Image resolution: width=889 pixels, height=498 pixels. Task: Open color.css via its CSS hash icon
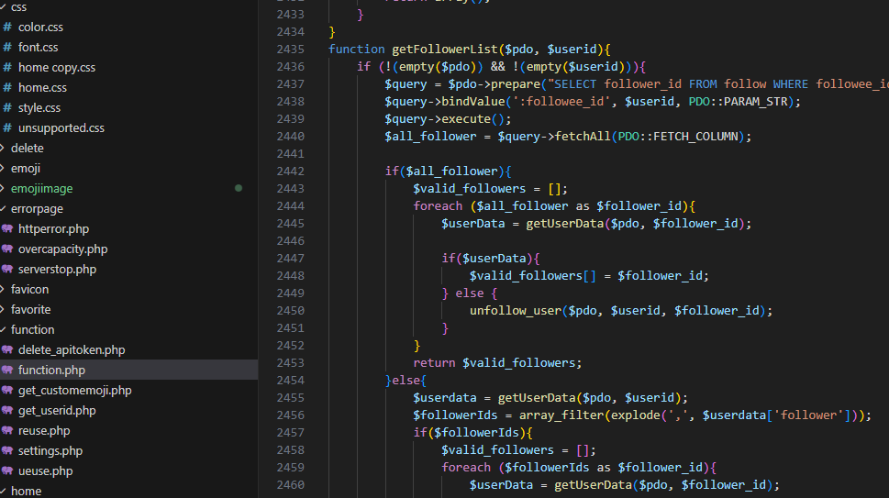pyautogui.click(x=7, y=28)
